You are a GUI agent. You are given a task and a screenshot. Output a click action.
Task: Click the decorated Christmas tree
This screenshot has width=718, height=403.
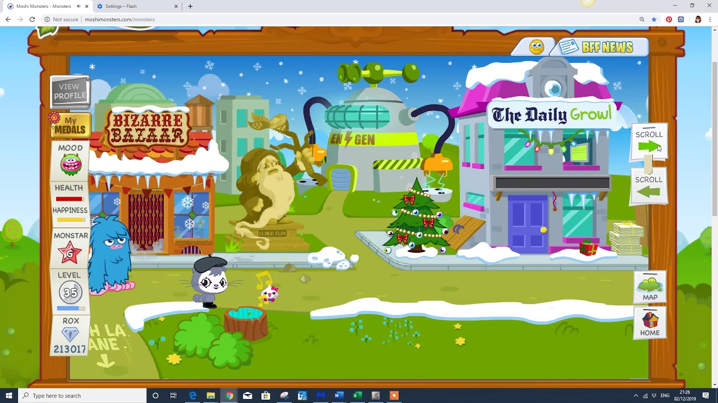click(x=417, y=217)
